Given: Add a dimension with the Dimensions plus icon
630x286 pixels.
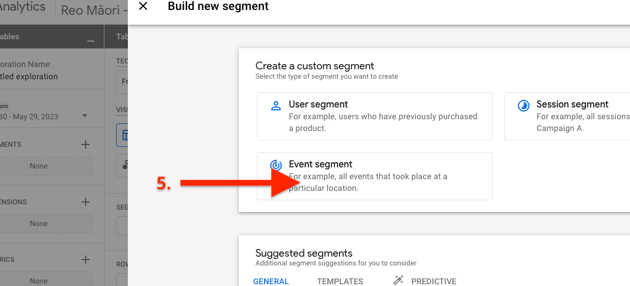Looking at the screenshot, I should tap(86, 202).
